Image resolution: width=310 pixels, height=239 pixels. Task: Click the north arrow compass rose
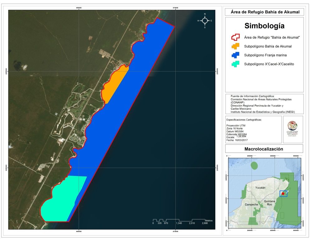tap(205, 21)
